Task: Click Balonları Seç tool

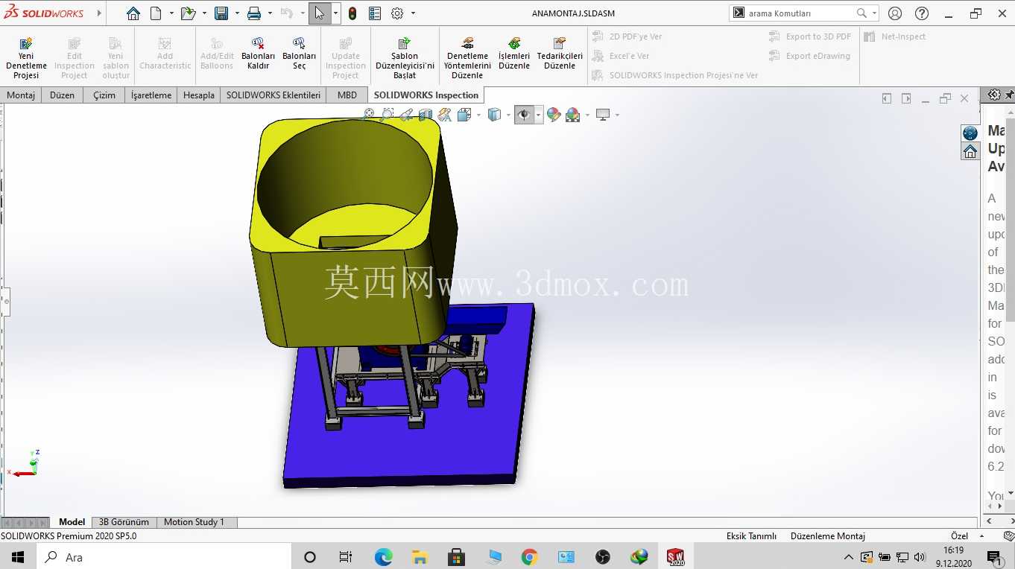Action: coord(299,54)
